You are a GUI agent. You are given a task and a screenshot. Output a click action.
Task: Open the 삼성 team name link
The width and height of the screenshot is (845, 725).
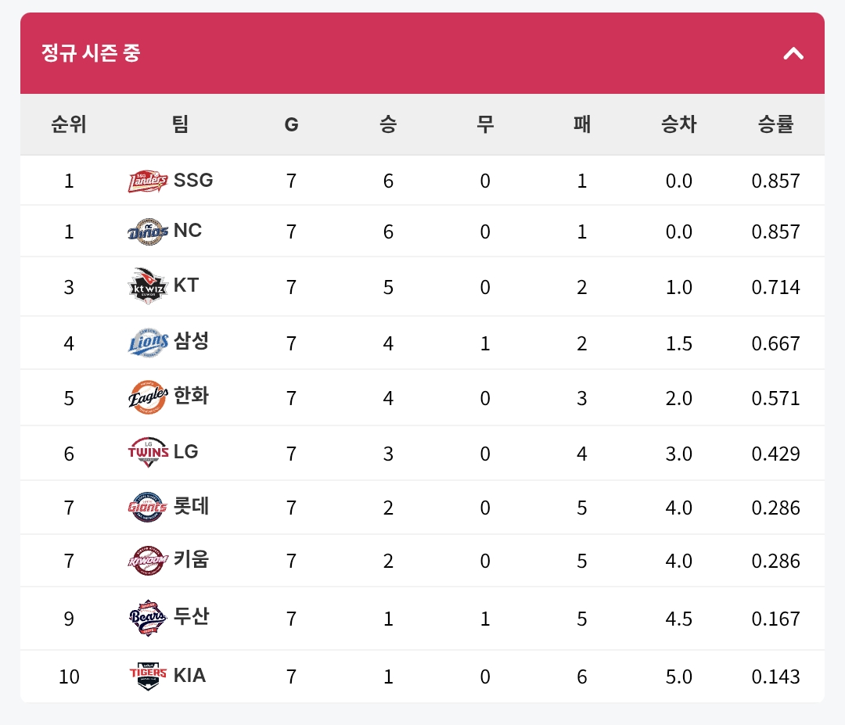[192, 341]
